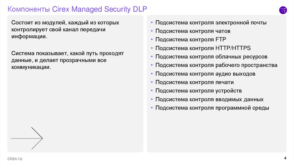
Task: Click the right-pointing arrow graphic
Action: (27, 138)
